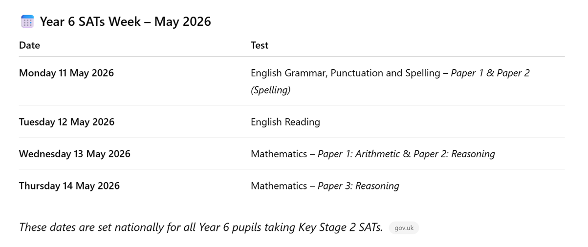
Task: Select the Wednesday 13 May 2026 date cell
Action: [x=75, y=154]
